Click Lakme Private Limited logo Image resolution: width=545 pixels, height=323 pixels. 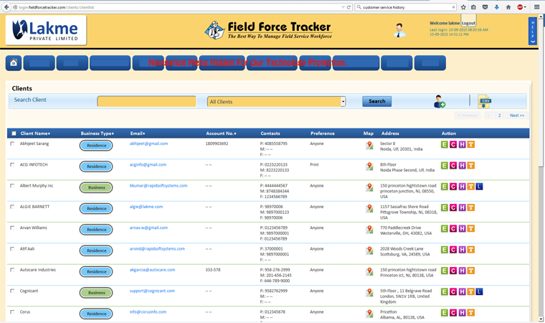pos(46,30)
